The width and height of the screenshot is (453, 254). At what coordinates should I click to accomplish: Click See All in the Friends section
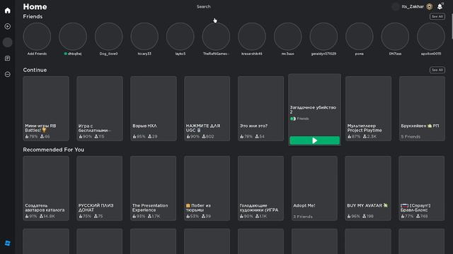pyautogui.click(x=437, y=17)
